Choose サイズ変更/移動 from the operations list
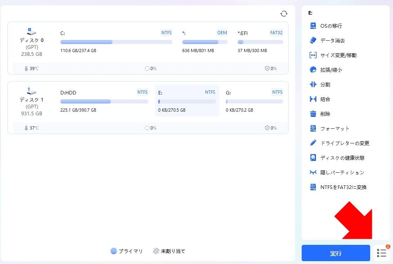The width and height of the screenshot is (393, 264). [x=338, y=55]
